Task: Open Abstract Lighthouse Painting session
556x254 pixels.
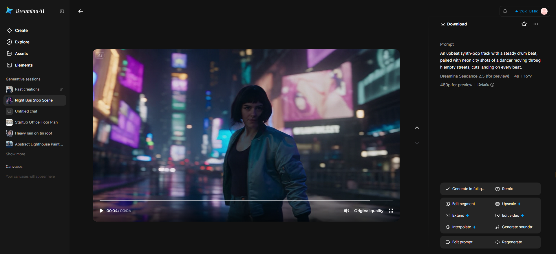Action: click(x=35, y=144)
